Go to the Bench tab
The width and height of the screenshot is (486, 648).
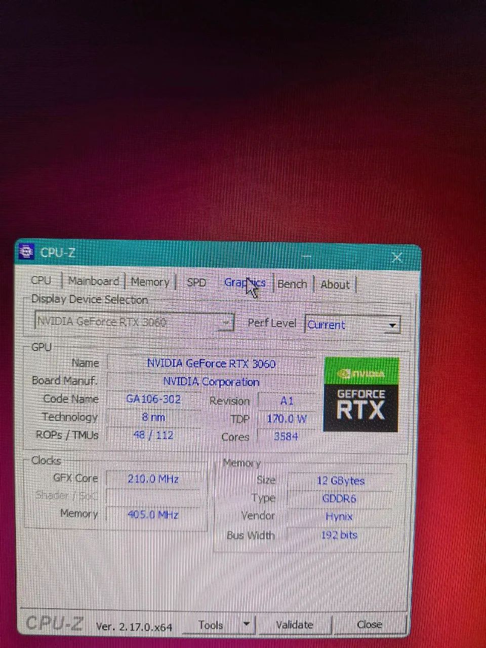coord(292,284)
